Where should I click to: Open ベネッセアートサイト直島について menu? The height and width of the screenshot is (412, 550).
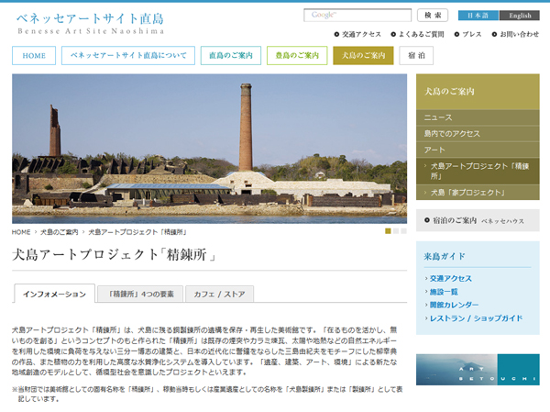pos(128,55)
